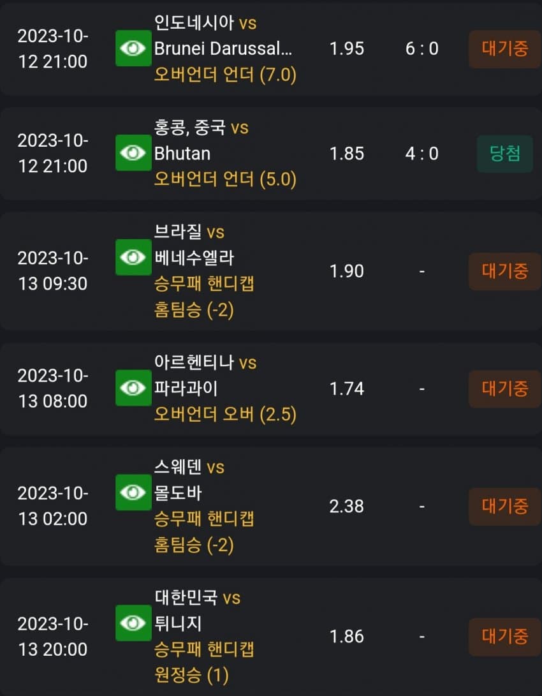Click 당첨 status on Bhutan match
Viewport: 542px width, 696px height.
(x=505, y=154)
